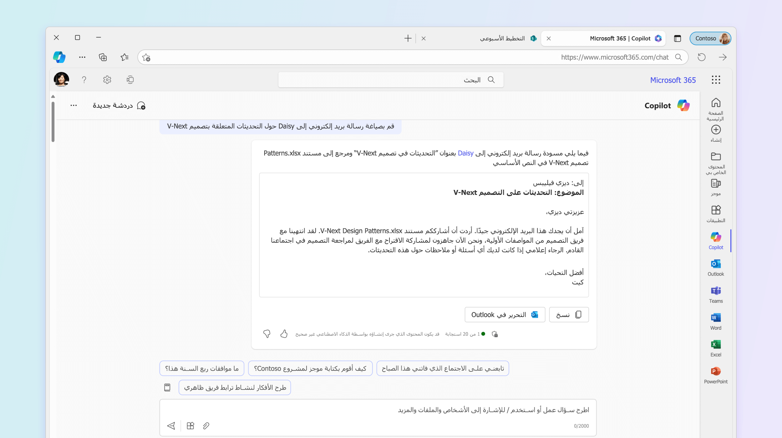Click the chat vertical scrollbar thumb

(53, 122)
